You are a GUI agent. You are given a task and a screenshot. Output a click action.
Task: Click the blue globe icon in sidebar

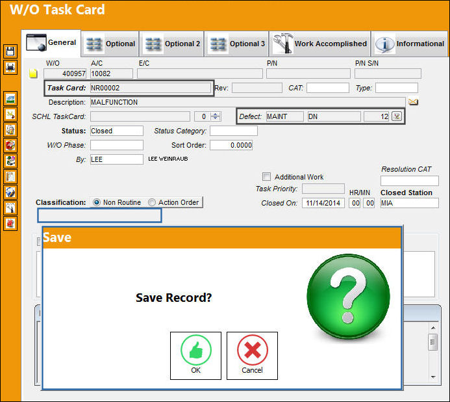(x=10, y=193)
